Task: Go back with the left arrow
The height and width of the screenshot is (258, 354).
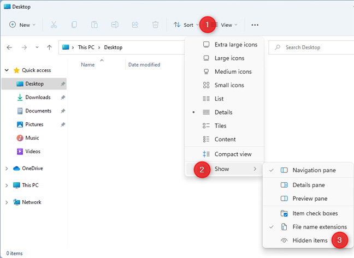Action: click(9, 47)
